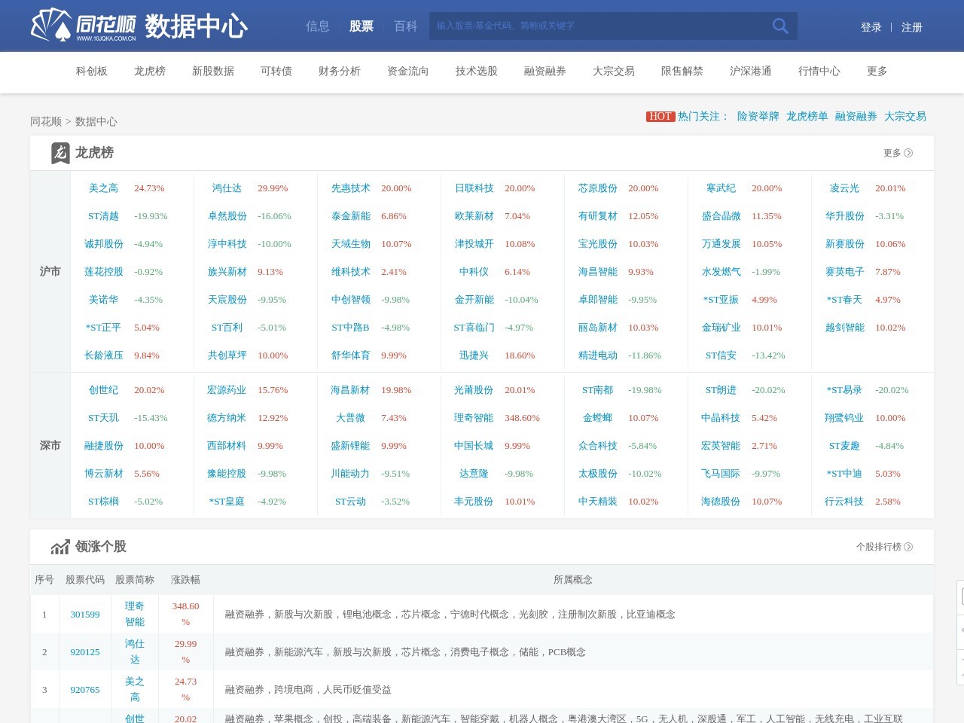Click the 股票代码 column header
This screenshot has height=723, width=964.
pos(85,580)
